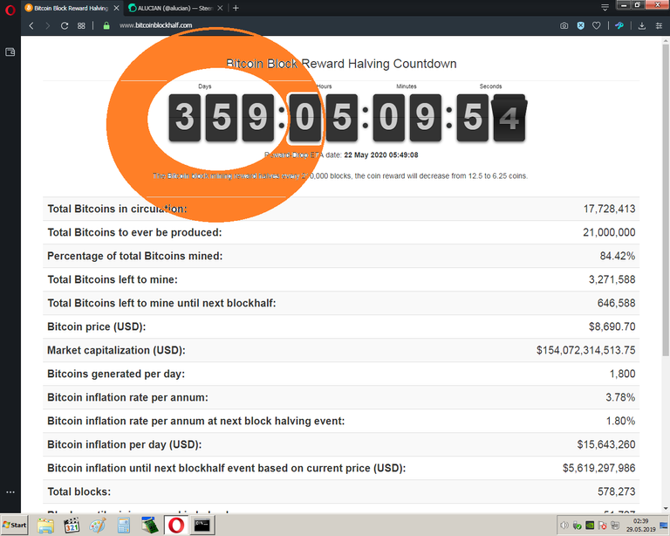Viewport: 670px width, 536px height.
Task: Click the network connection tray icon
Action: click(x=615, y=525)
